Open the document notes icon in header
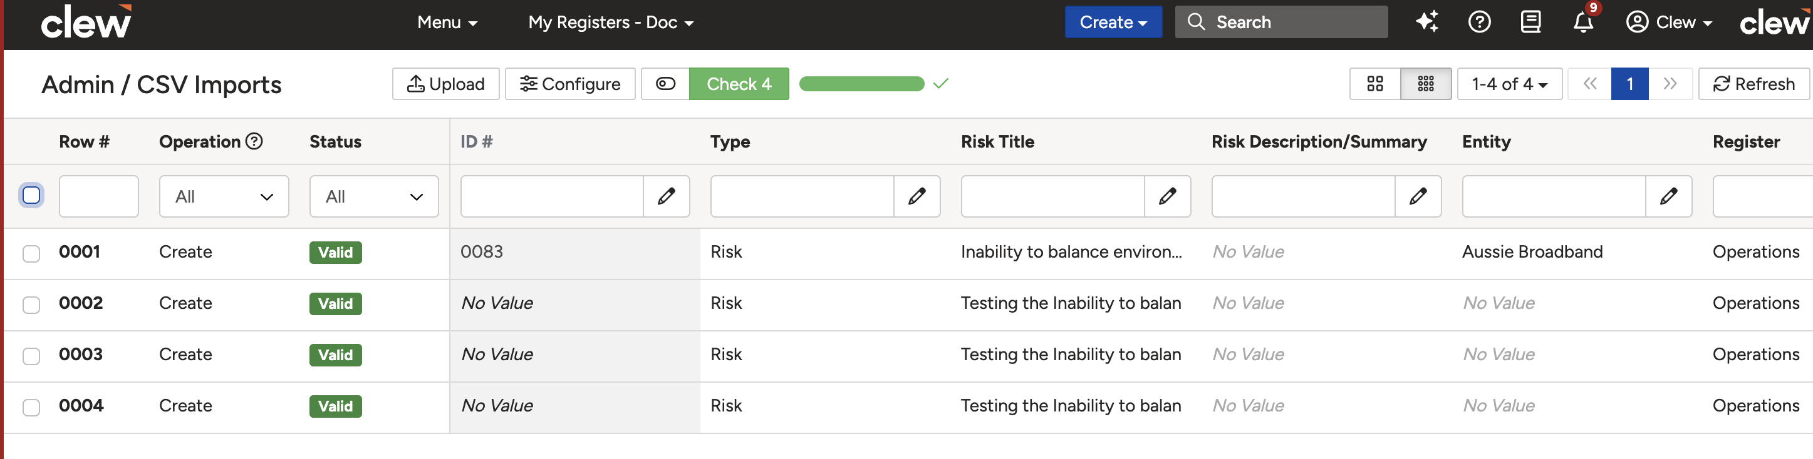The width and height of the screenshot is (1813, 459). tap(1530, 22)
